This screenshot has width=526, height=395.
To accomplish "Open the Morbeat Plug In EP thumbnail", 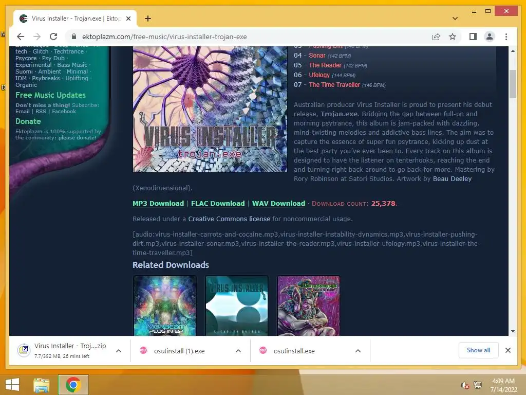I will [165, 306].
